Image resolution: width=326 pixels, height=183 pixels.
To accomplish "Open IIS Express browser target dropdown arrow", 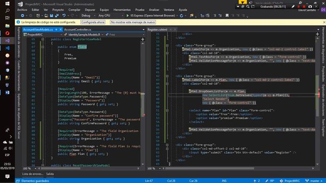I will [177, 16].
